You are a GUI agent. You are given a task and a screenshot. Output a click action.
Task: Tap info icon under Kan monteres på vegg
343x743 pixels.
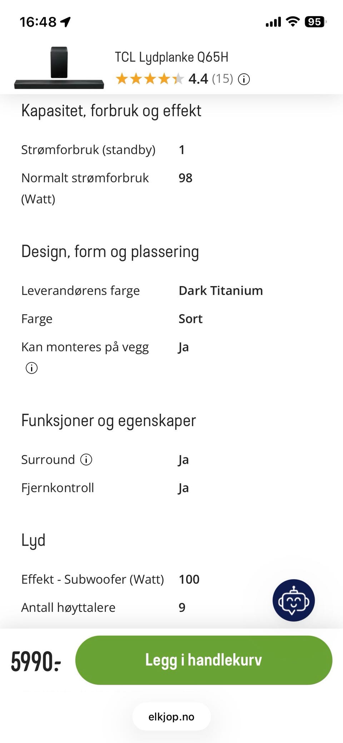(31, 368)
